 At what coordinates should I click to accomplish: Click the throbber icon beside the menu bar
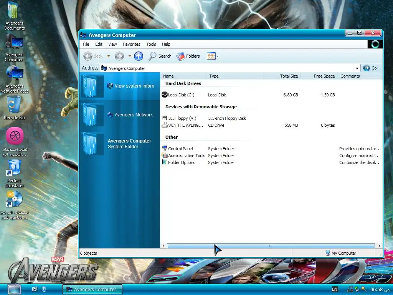pos(375,44)
